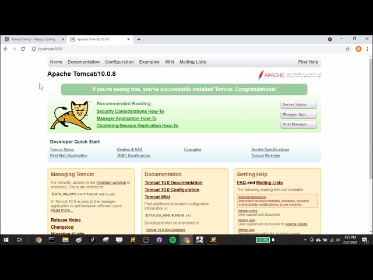Click the Read more... link

point(62,210)
